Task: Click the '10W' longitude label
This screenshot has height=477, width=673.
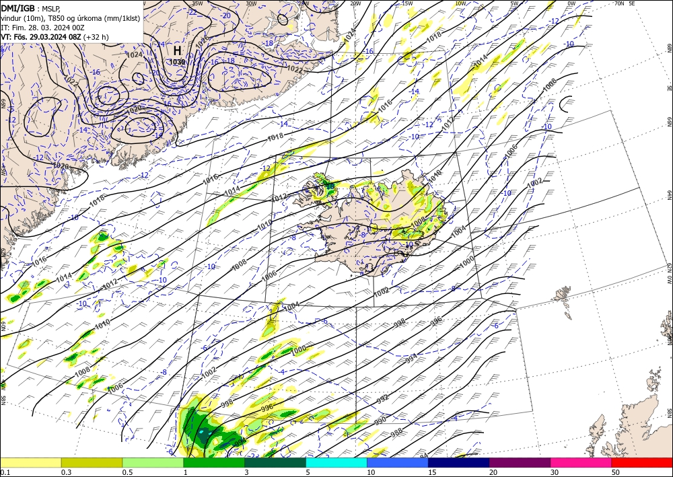Action: 460,3
